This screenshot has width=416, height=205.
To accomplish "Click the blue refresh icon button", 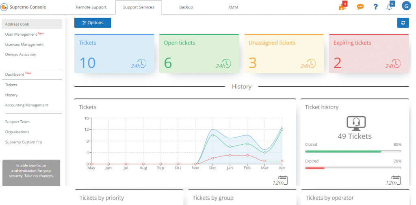I will [x=403, y=23].
